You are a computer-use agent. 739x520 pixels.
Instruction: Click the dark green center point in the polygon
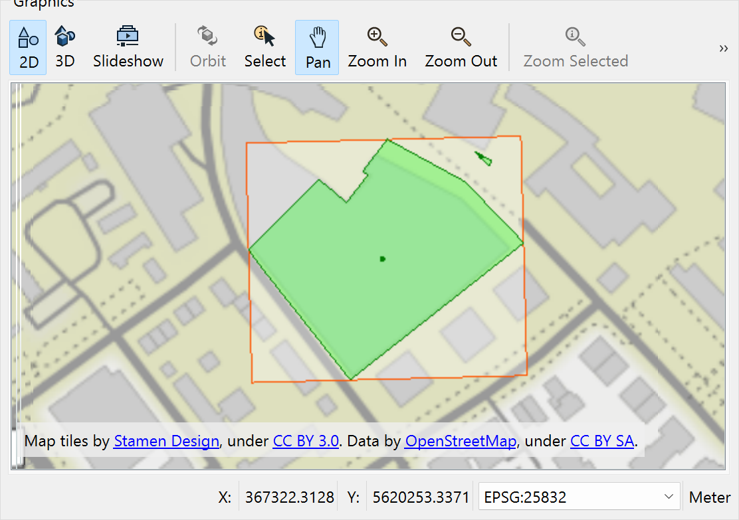click(x=383, y=258)
